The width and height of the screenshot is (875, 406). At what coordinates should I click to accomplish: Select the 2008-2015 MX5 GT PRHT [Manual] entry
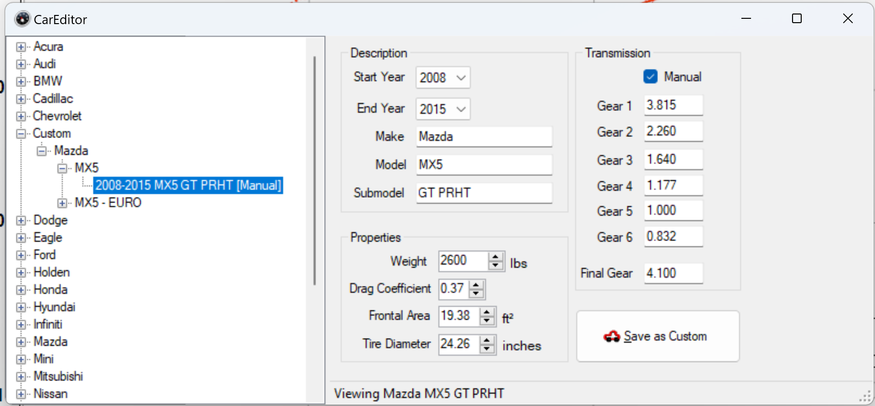tap(188, 185)
